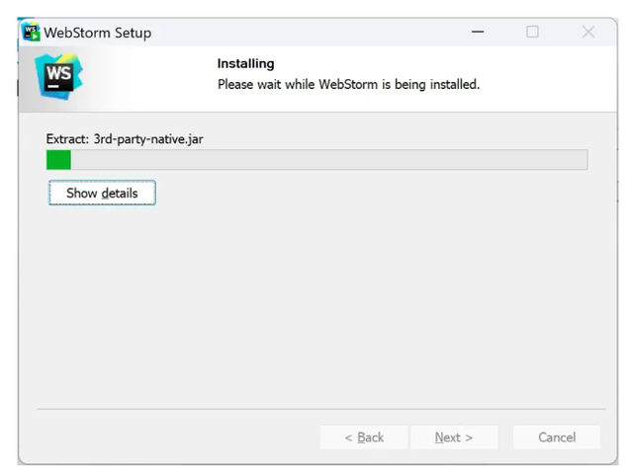This screenshot has height=474, width=633.
Task: Click the green installation progress bar
Action: pyautogui.click(x=316, y=160)
